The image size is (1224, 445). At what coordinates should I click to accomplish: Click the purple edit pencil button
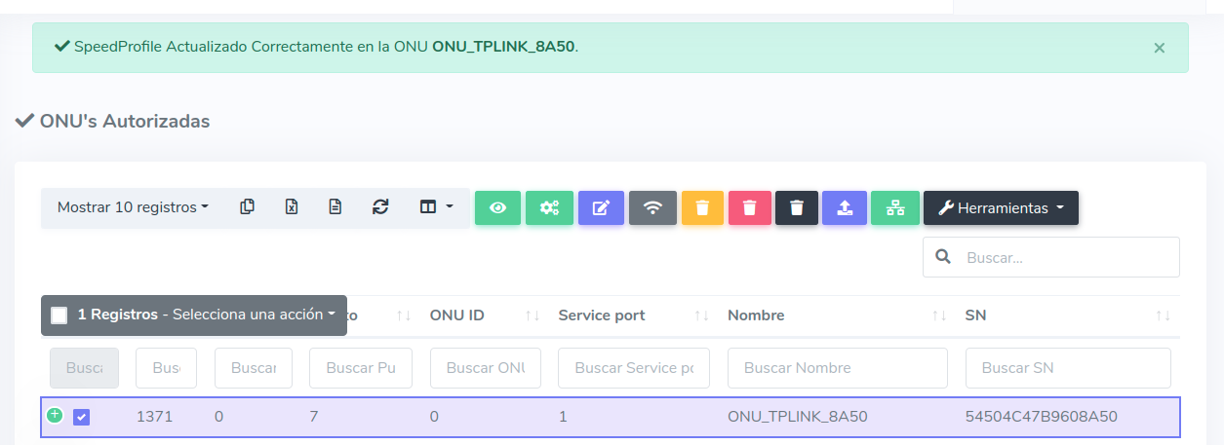tap(602, 208)
